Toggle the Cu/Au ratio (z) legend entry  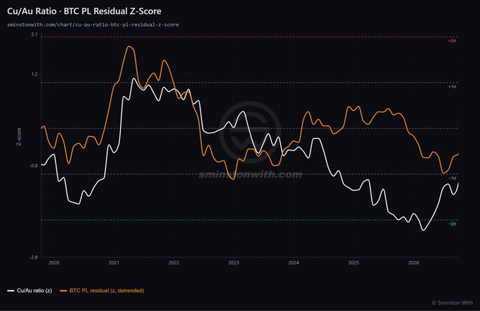[x=30, y=291]
